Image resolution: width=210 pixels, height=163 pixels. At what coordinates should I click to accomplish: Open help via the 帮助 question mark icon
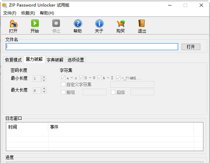click(78, 24)
